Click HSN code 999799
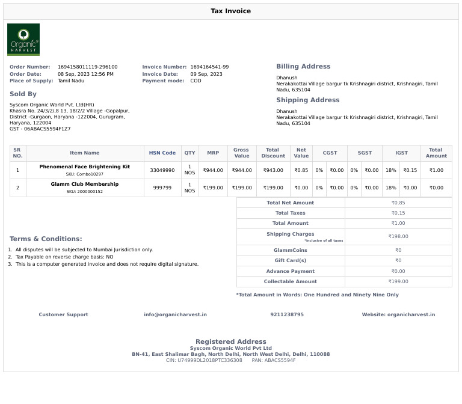The height and width of the screenshot is (404, 462). tap(162, 188)
